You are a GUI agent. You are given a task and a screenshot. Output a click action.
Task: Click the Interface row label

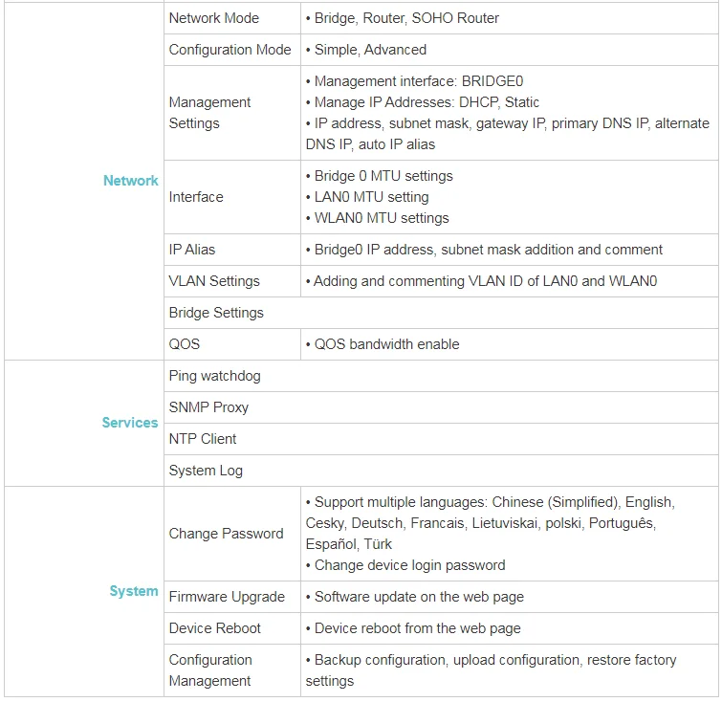click(x=196, y=197)
